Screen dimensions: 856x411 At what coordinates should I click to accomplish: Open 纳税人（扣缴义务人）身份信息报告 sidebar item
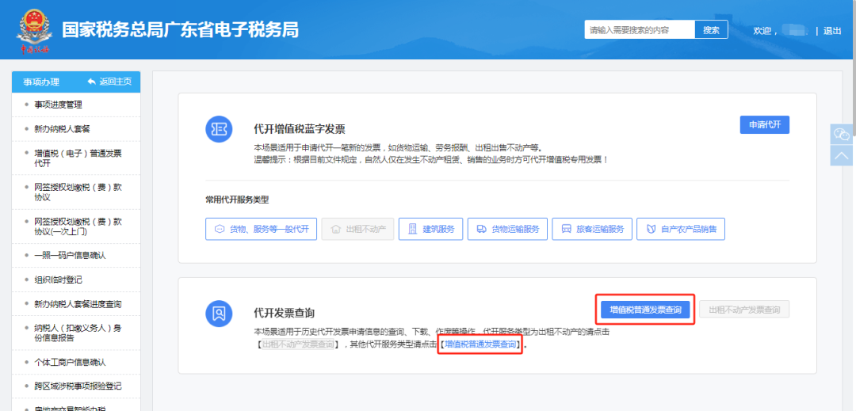(76, 333)
